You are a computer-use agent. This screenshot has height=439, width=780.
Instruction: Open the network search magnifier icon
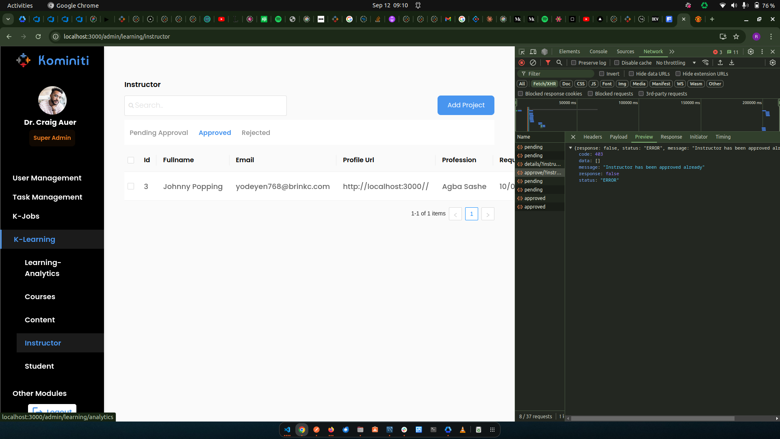coord(559,63)
